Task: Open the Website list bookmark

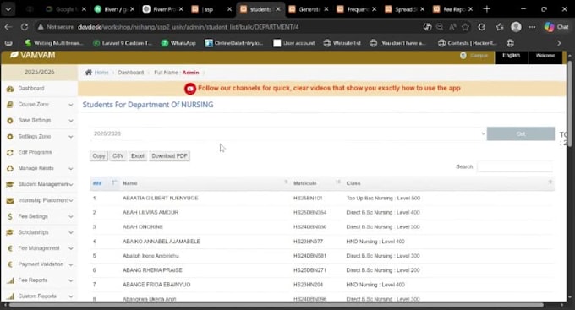Action: coord(342,43)
